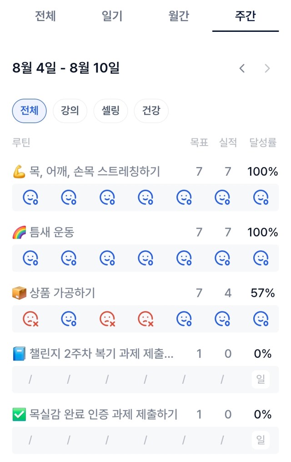The image size is (291, 462).
Task: Select the 셀링 category filter chip
Action: [110, 111]
